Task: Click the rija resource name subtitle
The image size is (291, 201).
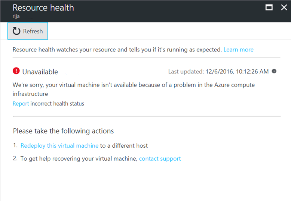Action: tap(16, 16)
